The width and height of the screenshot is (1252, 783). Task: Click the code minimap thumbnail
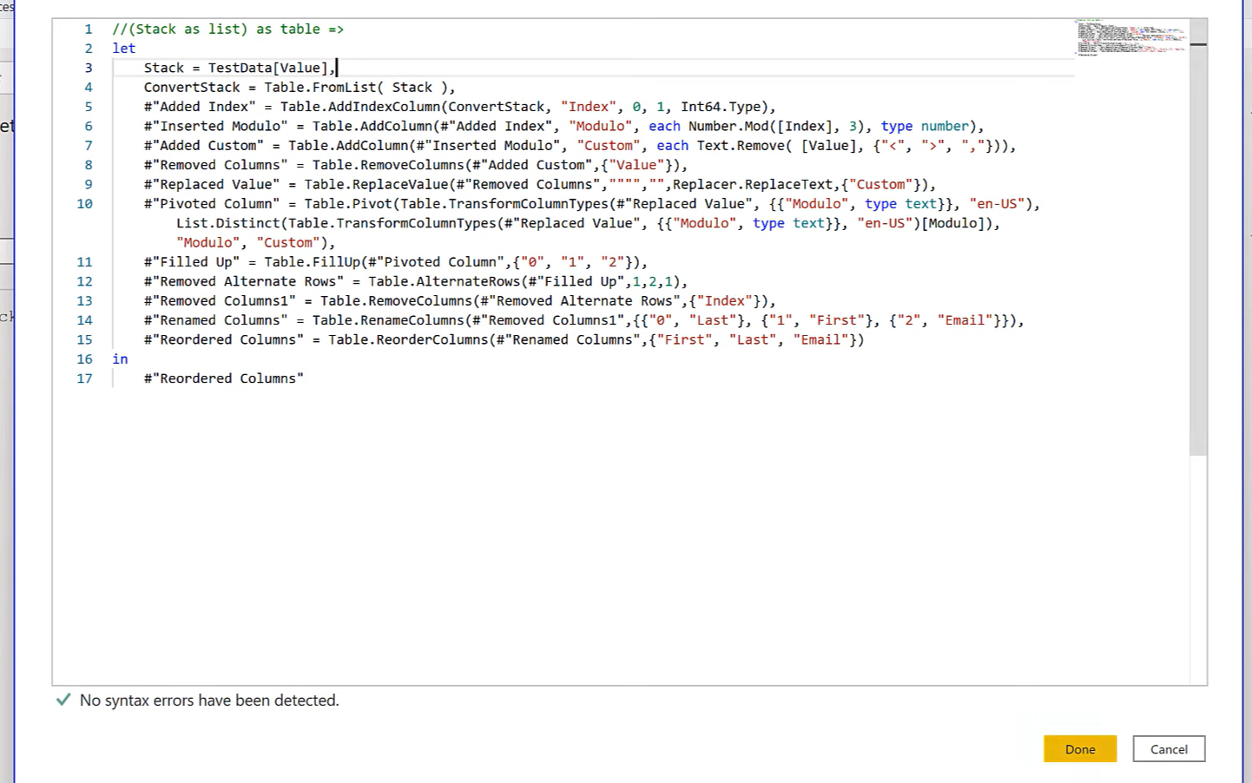tap(1132, 38)
